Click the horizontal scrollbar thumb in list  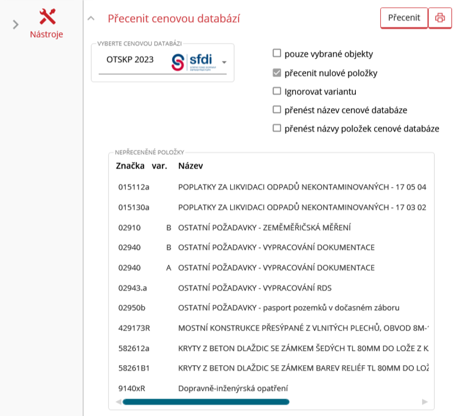[206, 401]
